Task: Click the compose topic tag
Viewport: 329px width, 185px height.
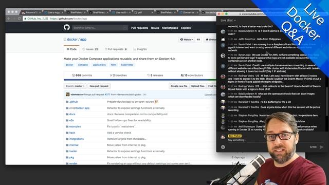Action: click(83, 65)
